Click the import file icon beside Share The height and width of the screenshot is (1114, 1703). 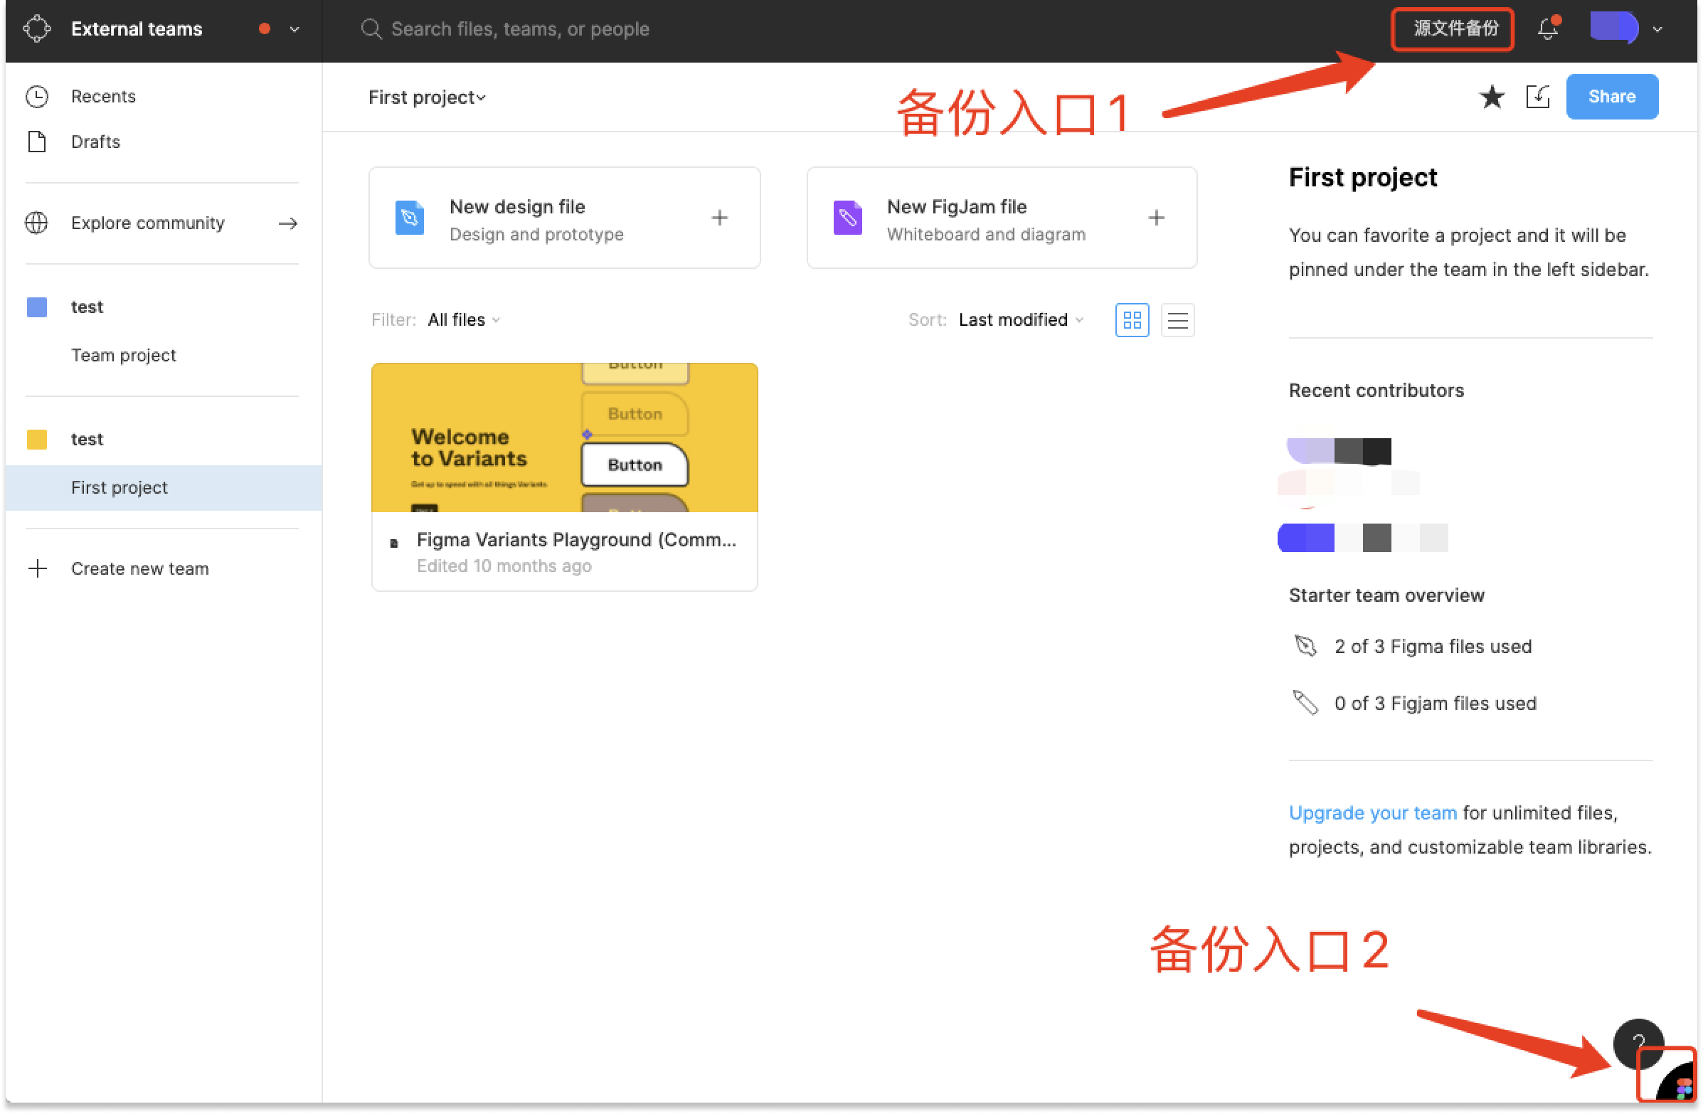1537,97
